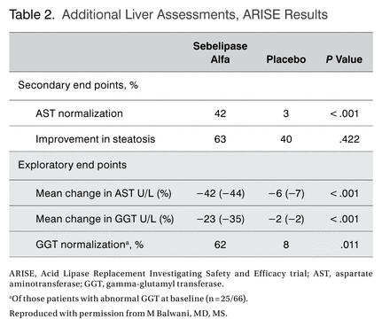The height and width of the screenshot is (327, 382).
Task: Click the .422 P value cell
Action: point(349,139)
